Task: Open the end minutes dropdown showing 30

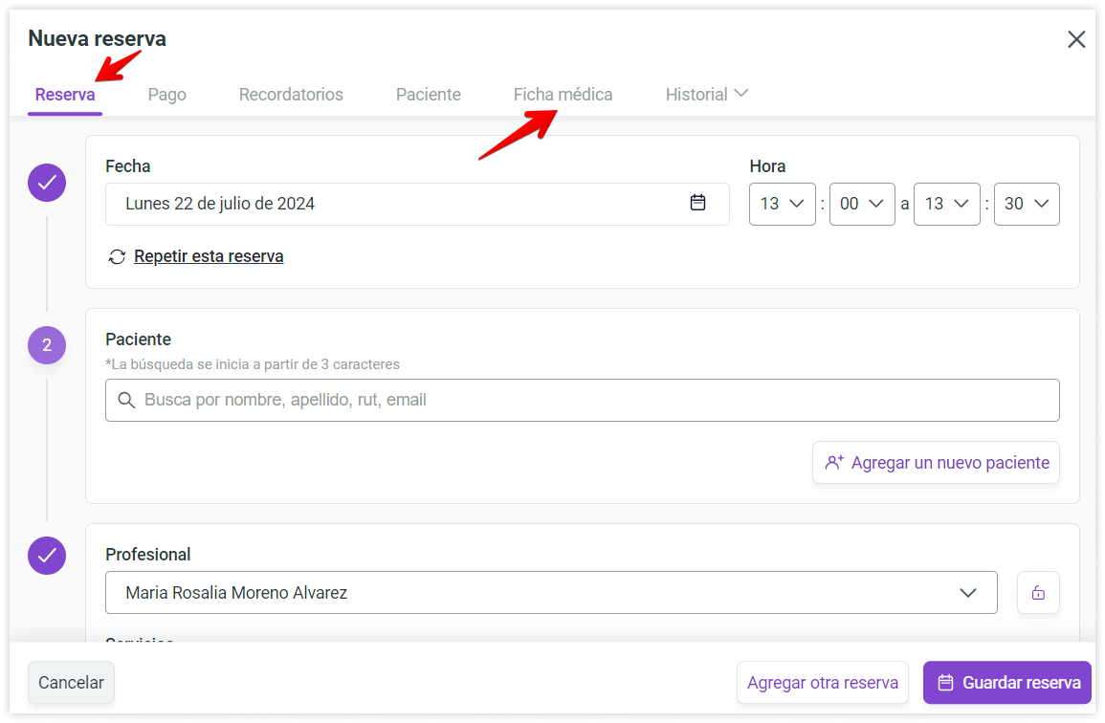Action: pos(1026,205)
